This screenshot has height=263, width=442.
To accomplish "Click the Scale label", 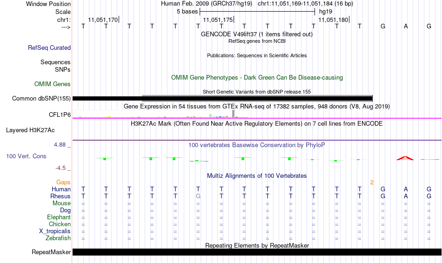I will pyautogui.click(x=63, y=12).
